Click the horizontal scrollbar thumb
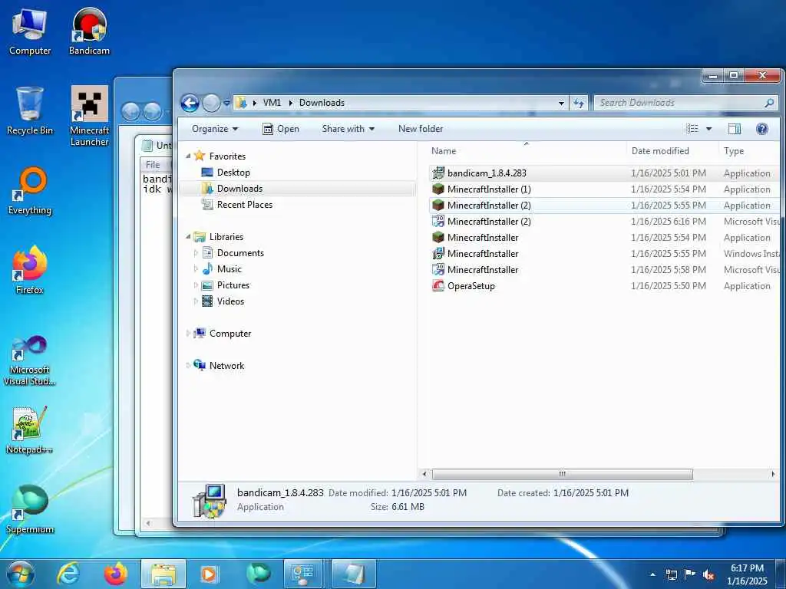The width and height of the screenshot is (786, 589). [x=563, y=474]
